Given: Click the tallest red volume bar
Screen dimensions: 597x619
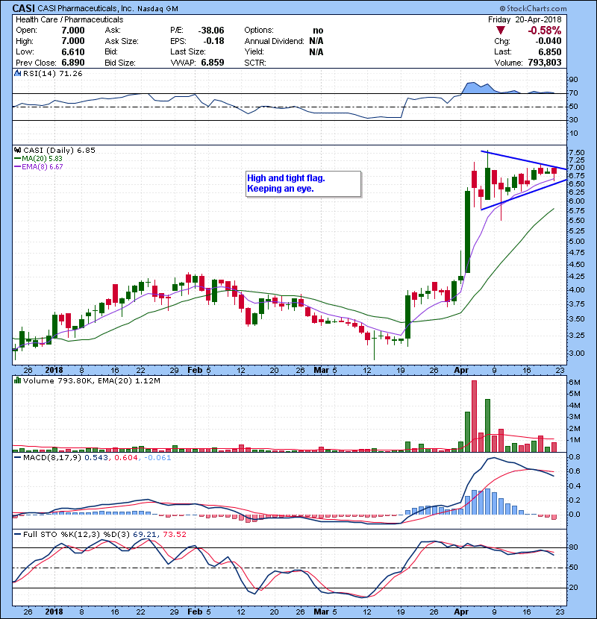Looking at the screenshot, I should click(x=474, y=416).
